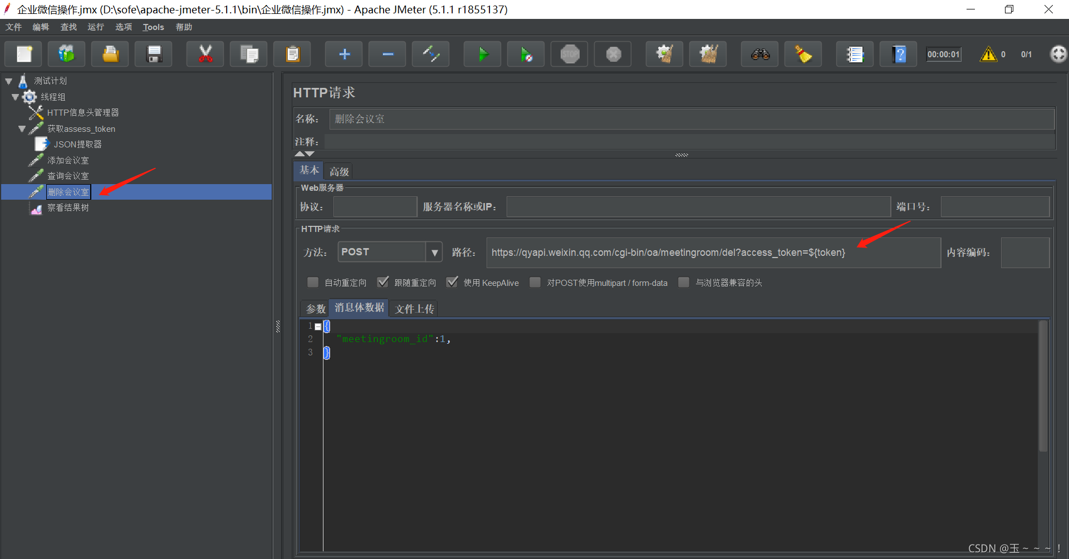
Task: Open the 文件 menu
Action: (14, 27)
